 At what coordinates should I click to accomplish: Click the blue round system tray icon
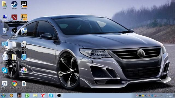click(152, 96)
